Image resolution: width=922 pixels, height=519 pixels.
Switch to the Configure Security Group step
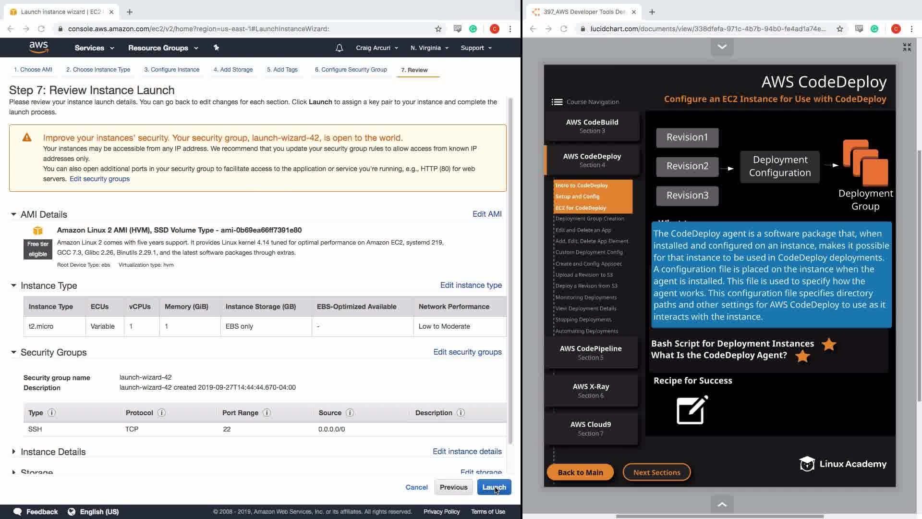351,70
